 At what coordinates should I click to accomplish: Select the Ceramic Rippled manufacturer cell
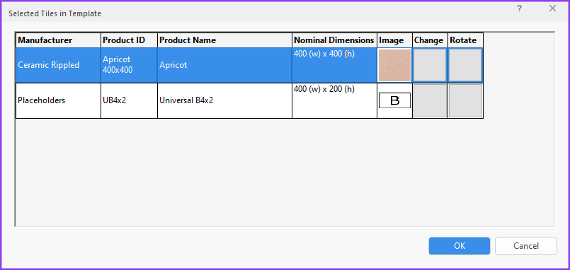click(58, 65)
